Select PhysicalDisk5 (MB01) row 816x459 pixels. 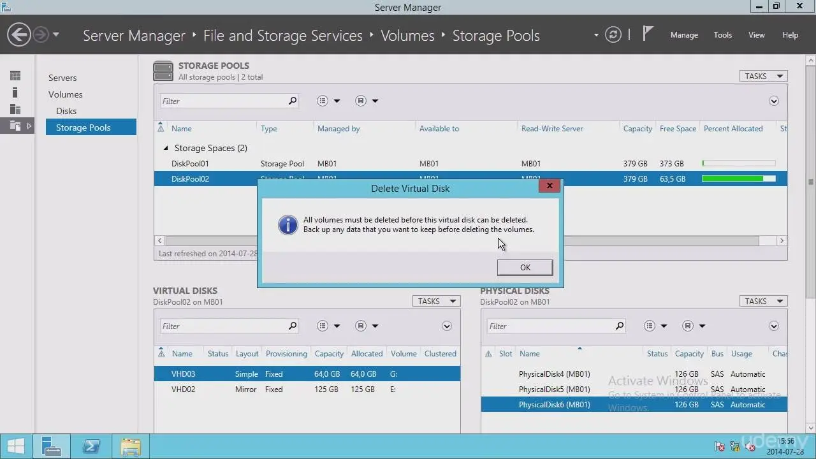point(634,390)
